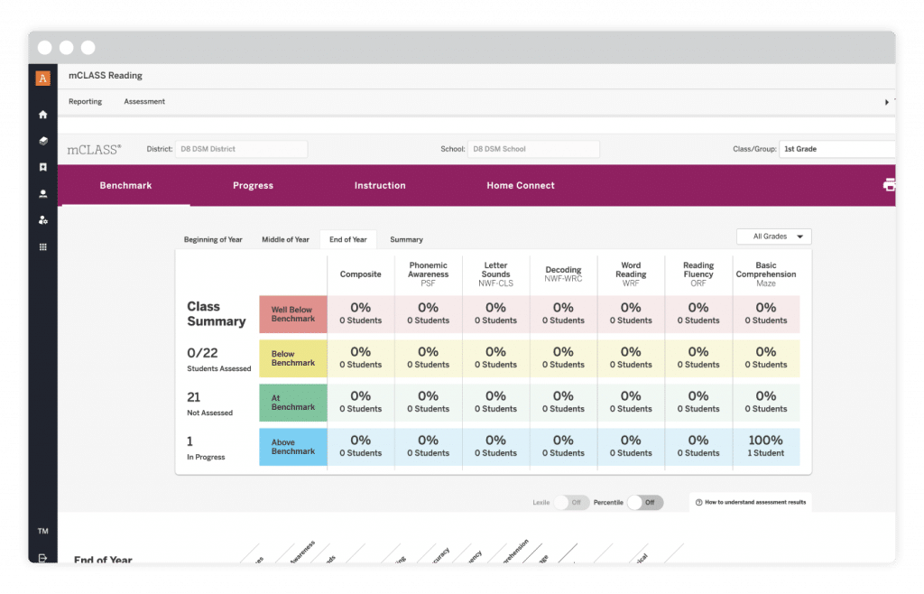Click the Composite column header

(360, 274)
